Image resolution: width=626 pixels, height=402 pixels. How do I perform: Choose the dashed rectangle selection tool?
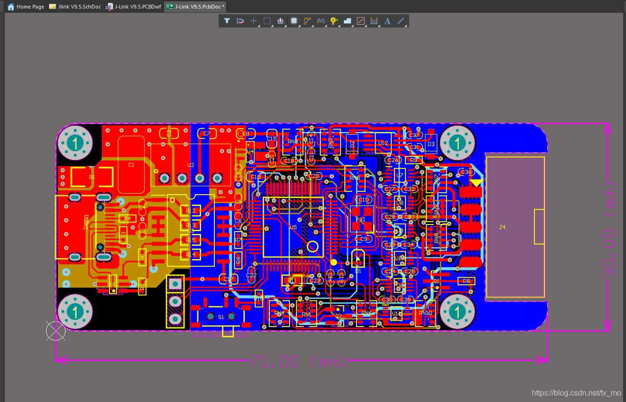(x=267, y=21)
